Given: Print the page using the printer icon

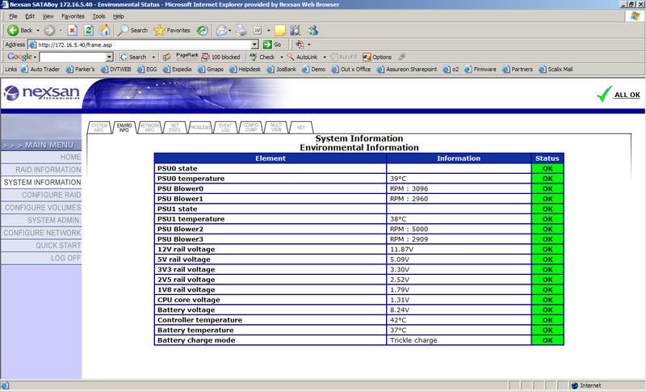Looking at the screenshot, I should [241, 30].
